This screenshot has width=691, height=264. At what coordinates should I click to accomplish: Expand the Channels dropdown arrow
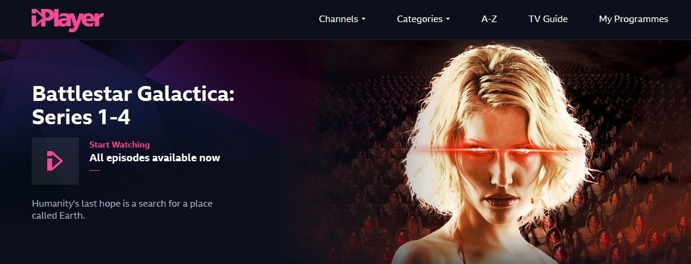coord(363,19)
